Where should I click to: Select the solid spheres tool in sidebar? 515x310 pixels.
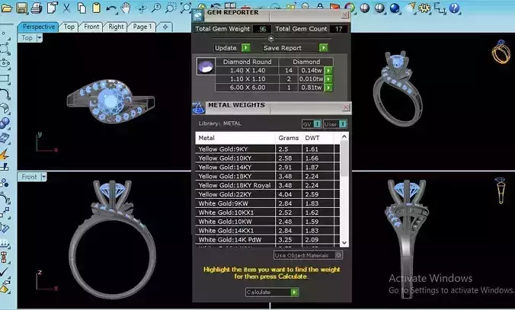[x=5, y=123]
